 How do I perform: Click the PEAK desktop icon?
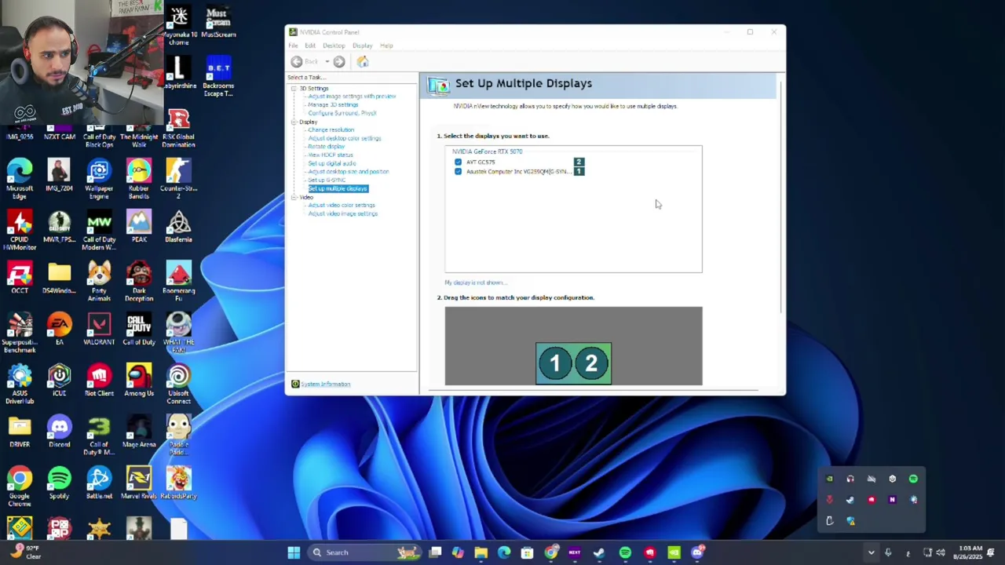tap(139, 227)
